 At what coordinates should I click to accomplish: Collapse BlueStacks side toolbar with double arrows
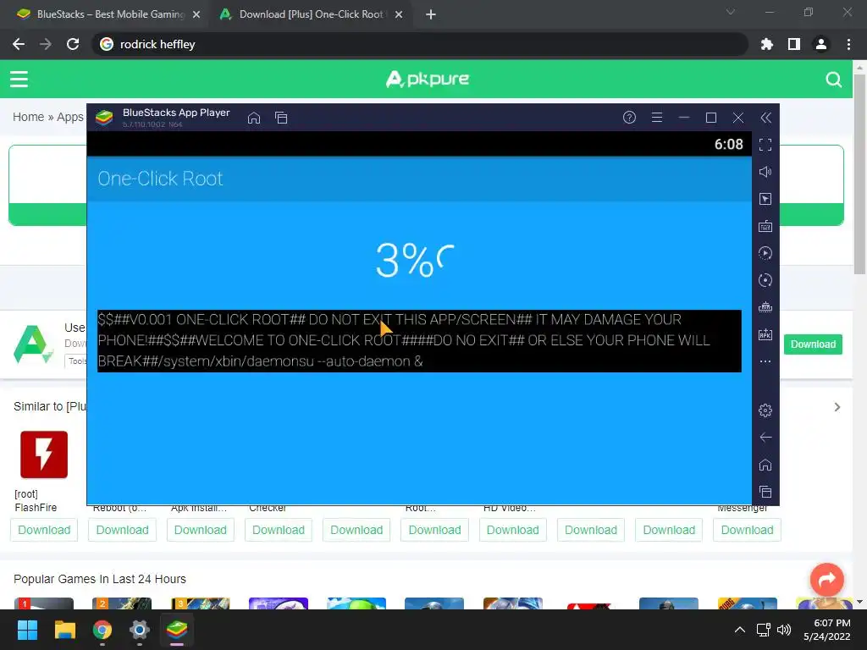[x=765, y=117]
